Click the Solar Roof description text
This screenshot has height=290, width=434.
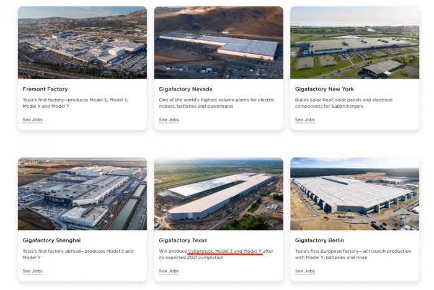344,99
